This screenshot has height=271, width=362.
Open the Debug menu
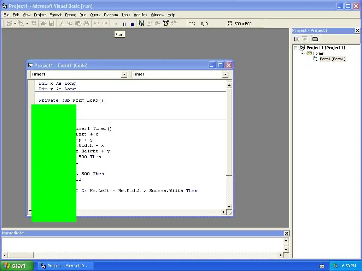coord(71,15)
